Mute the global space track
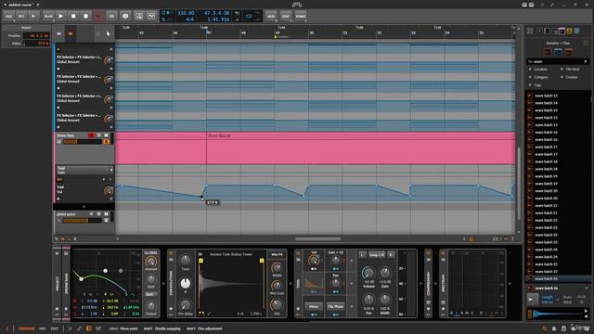 click(x=106, y=214)
